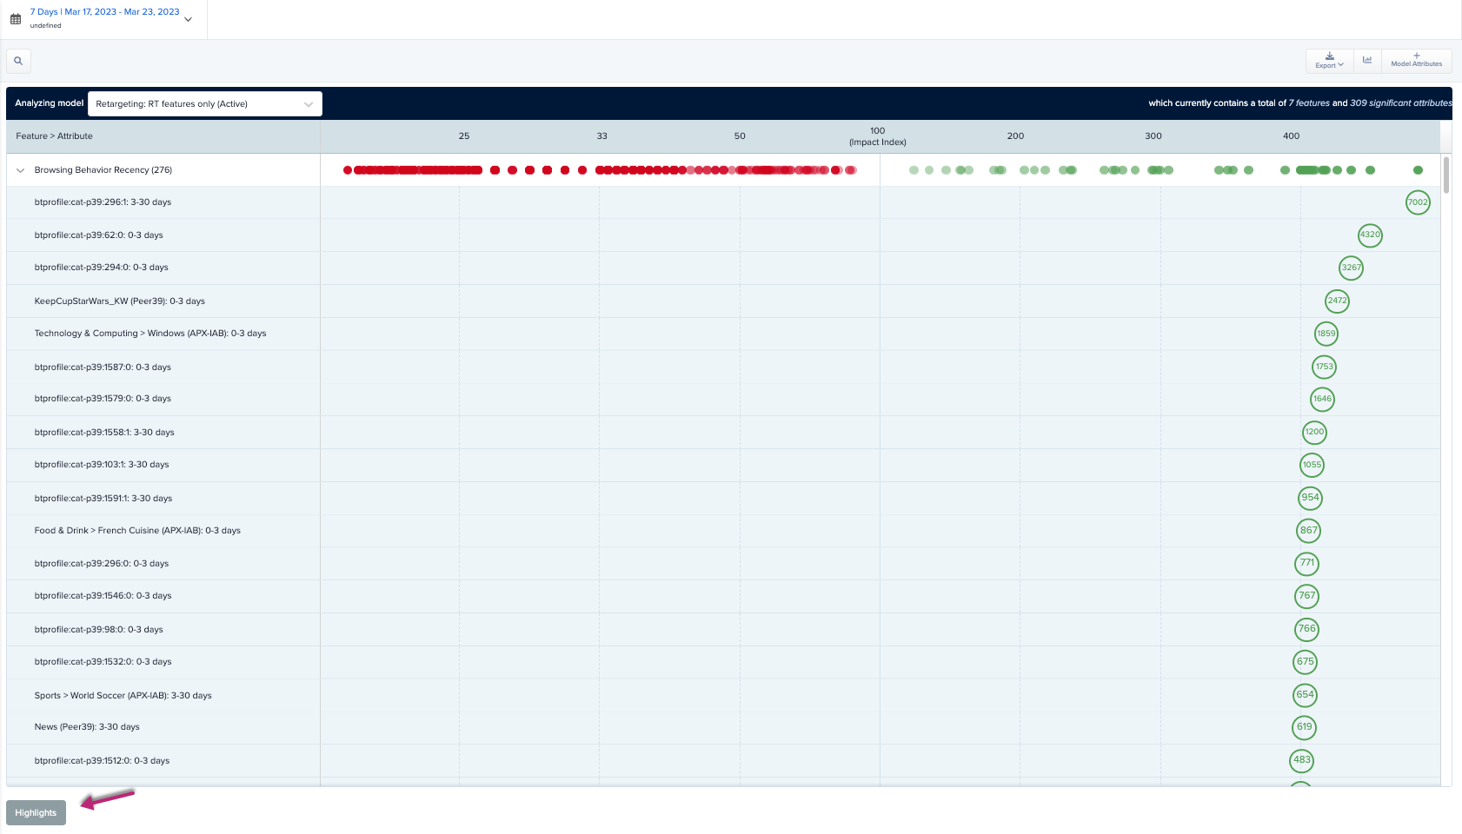
Task: Open the Analyzing model selector
Action: click(x=204, y=104)
